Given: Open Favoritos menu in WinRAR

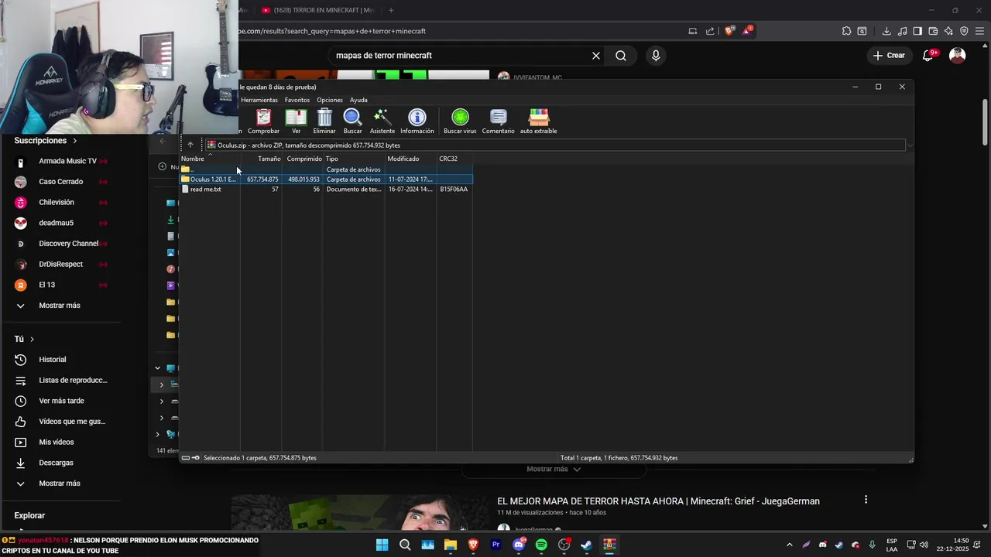Looking at the screenshot, I should pos(297,100).
